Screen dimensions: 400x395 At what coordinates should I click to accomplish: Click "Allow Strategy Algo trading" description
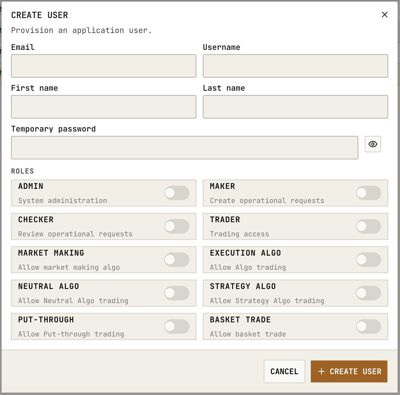pos(267,301)
